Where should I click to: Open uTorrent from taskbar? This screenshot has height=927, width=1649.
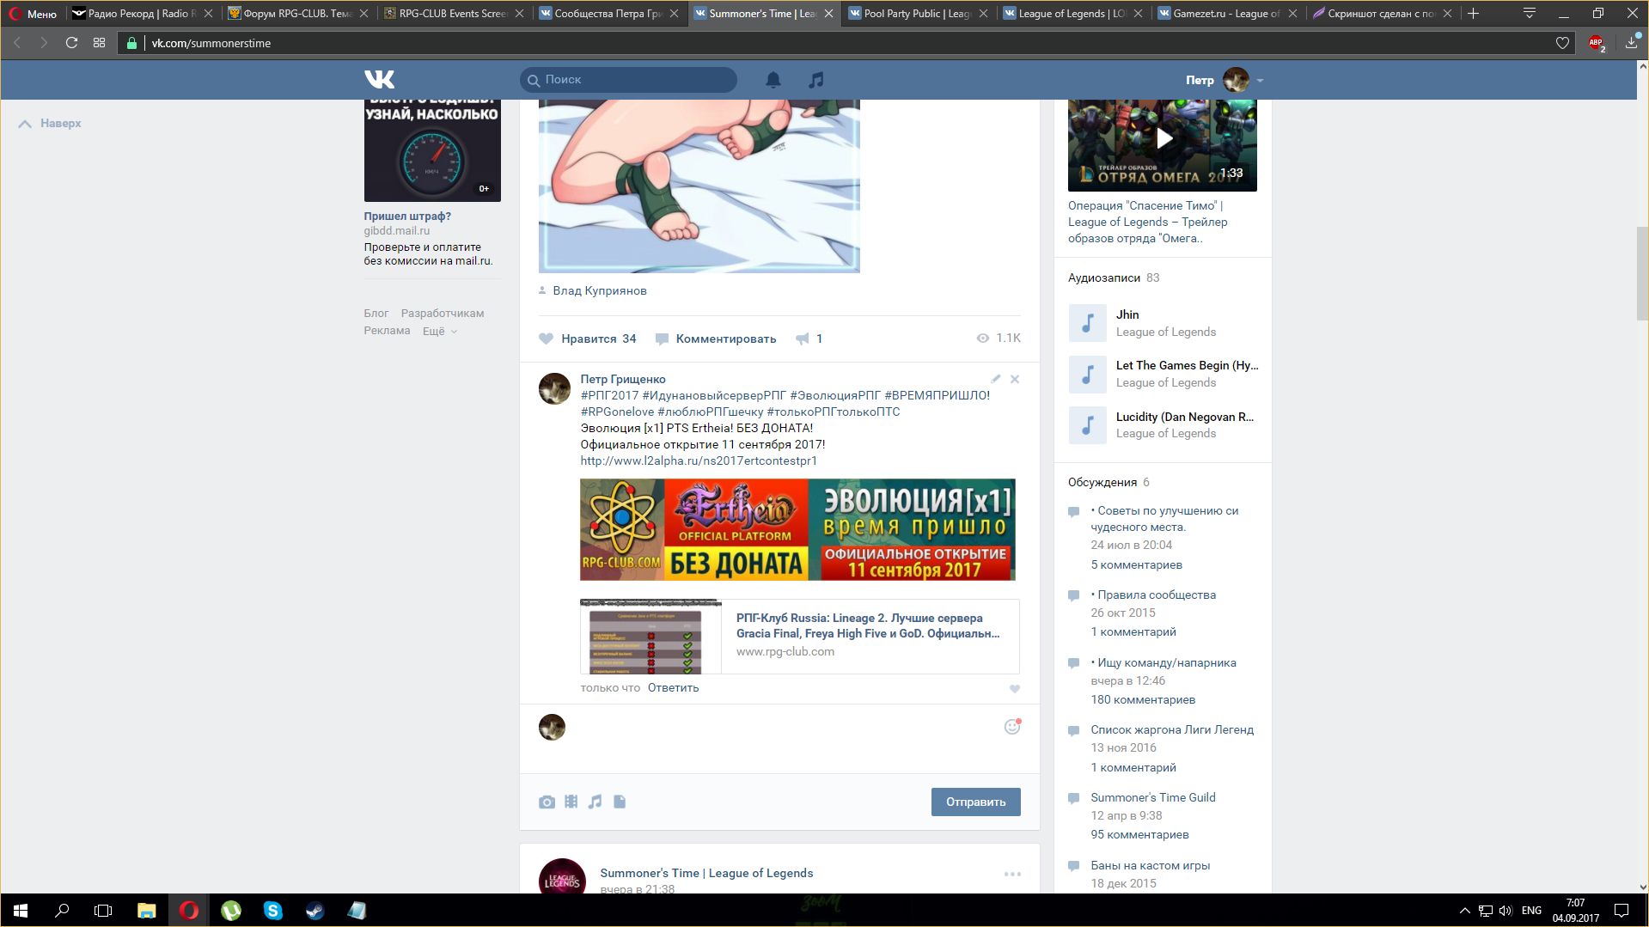[x=230, y=911]
